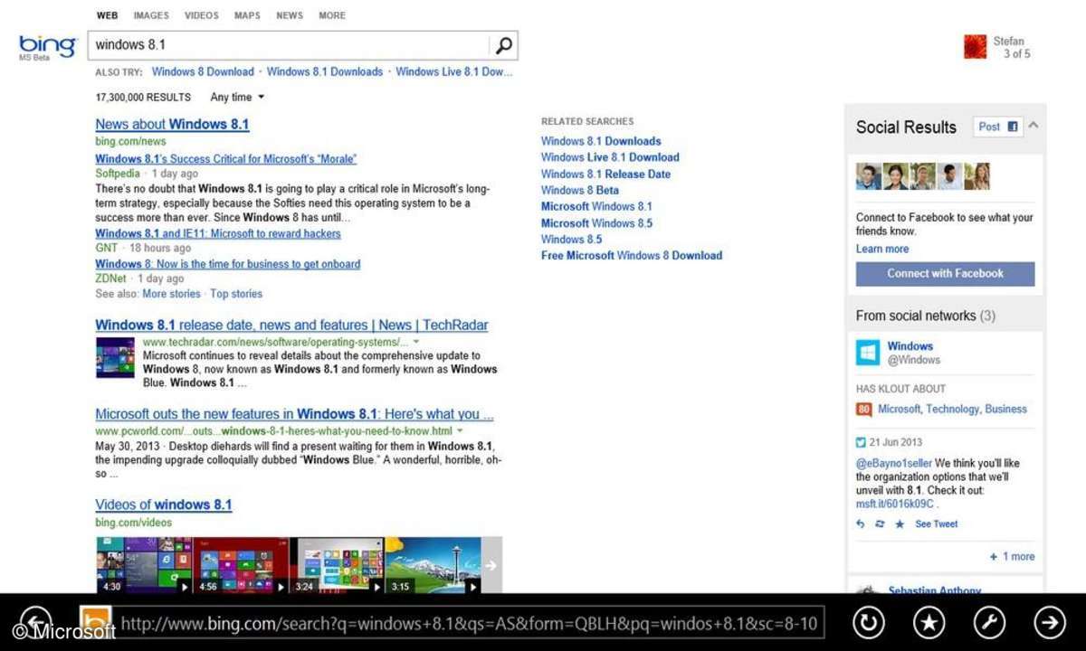Collapse the Social Results panel chevron
This screenshot has width=1086, height=651.
[x=1034, y=126]
